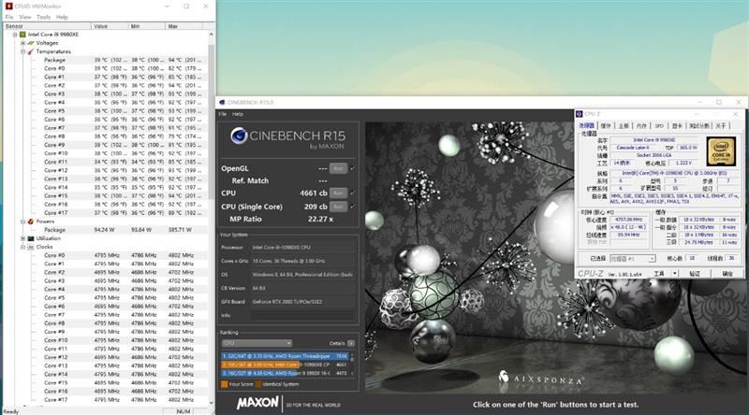Image resolution: width=749 pixels, height=415 pixels.
Task: Collapse the Clocks node in HWMonitor
Action: pos(22,247)
